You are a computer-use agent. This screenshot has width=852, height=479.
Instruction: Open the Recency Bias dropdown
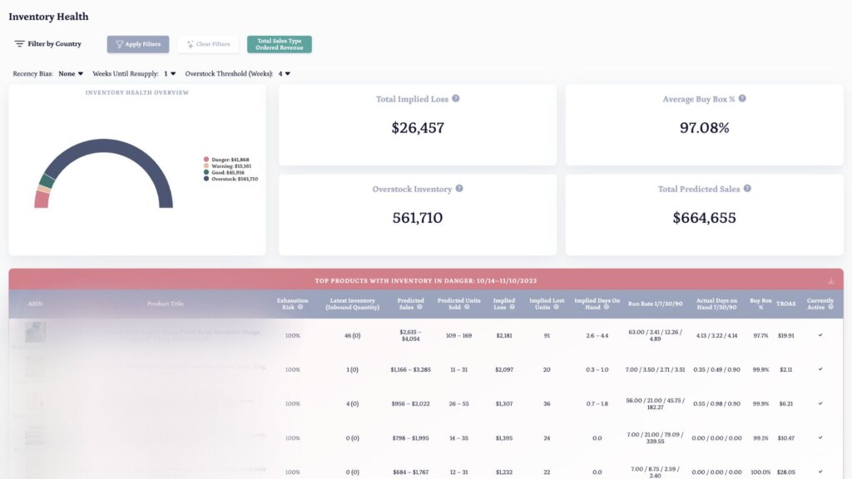(71, 74)
